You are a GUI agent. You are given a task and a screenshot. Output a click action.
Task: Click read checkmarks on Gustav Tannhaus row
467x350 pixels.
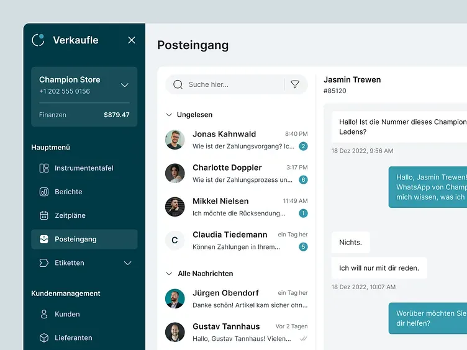tap(304, 339)
